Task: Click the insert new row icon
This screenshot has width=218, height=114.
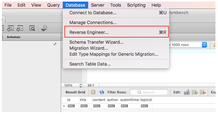Action: (x=195, y=92)
